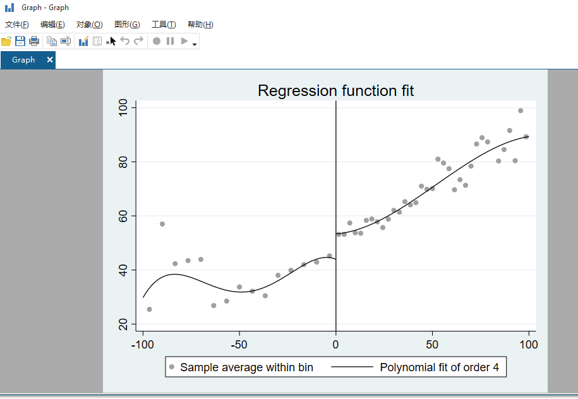The width and height of the screenshot is (578, 399).
Task: Open a saved graph file
Action: (6, 40)
